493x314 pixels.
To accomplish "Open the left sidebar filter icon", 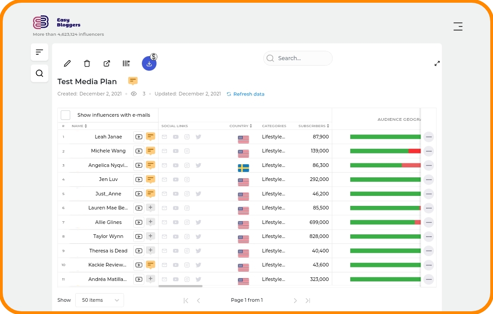I will pos(39,52).
